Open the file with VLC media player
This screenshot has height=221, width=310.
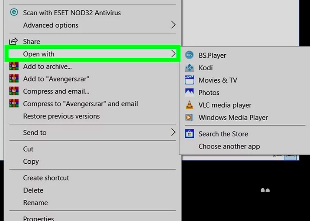(245, 105)
